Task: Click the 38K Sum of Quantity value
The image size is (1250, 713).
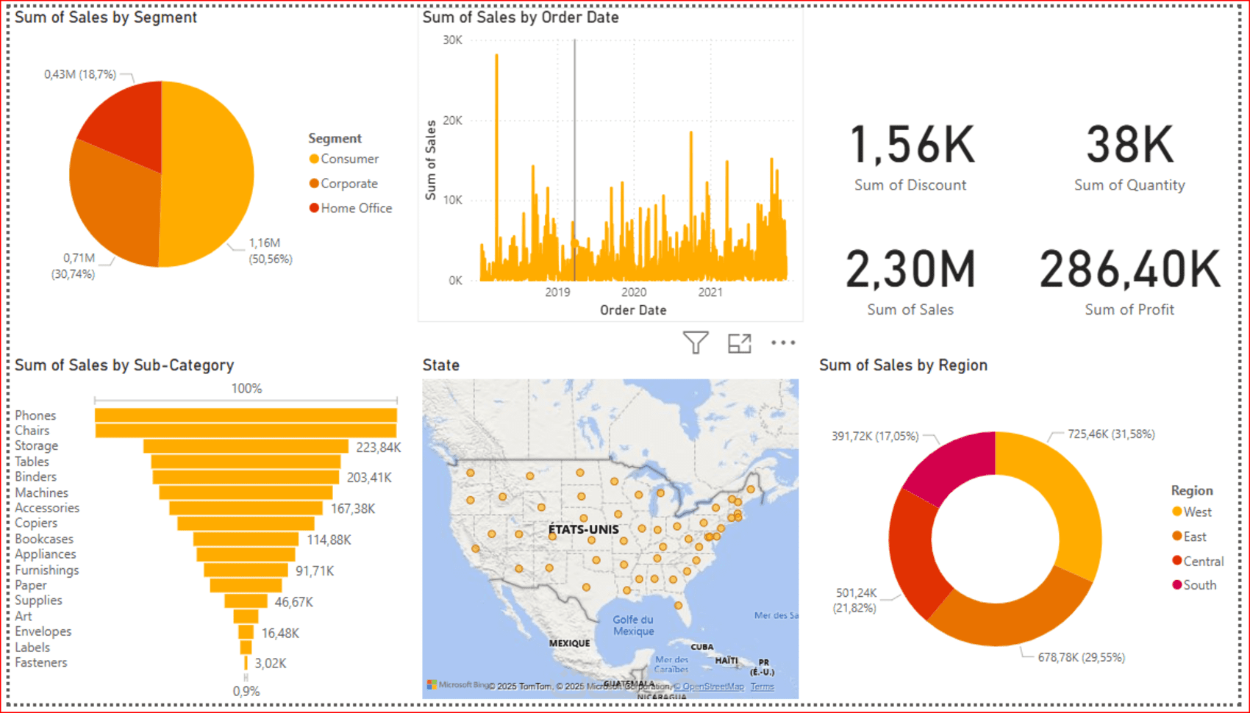Action: click(x=1129, y=144)
